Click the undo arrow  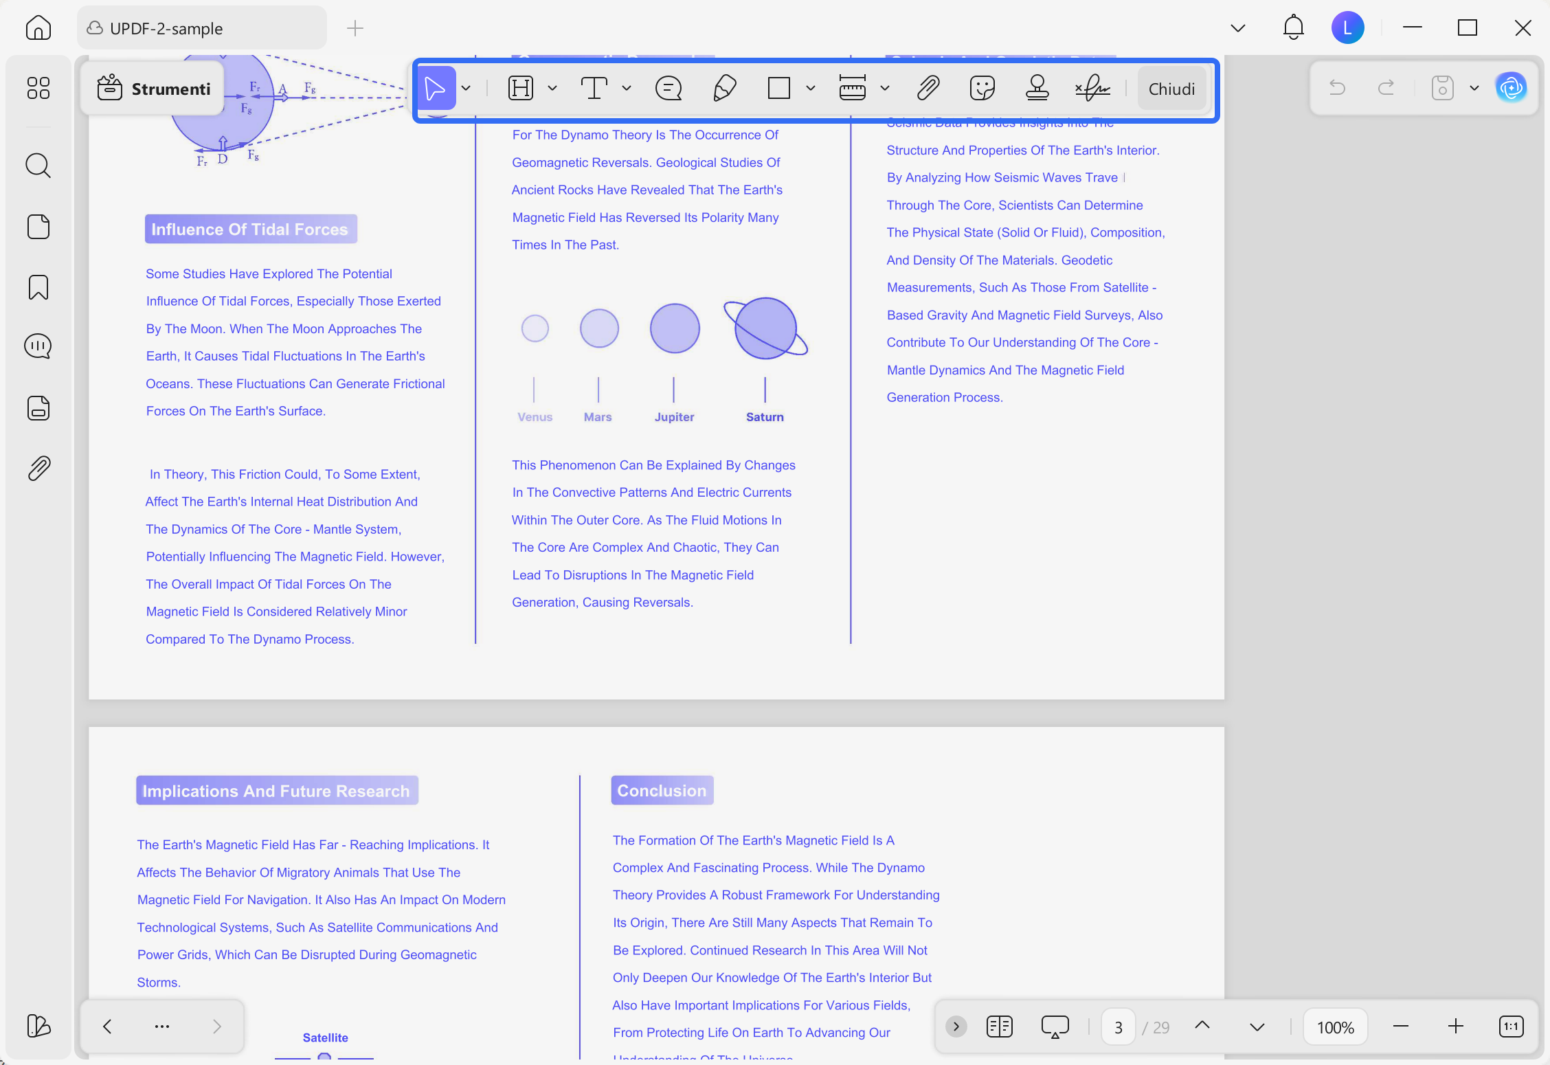1337,88
